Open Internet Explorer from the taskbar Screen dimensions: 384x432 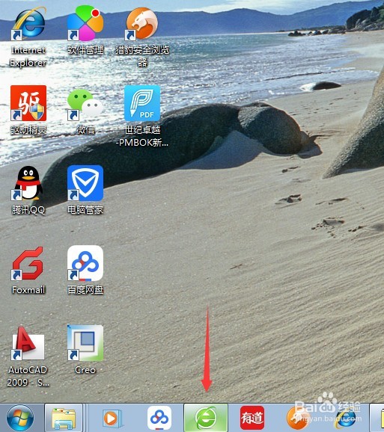click(345, 419)
